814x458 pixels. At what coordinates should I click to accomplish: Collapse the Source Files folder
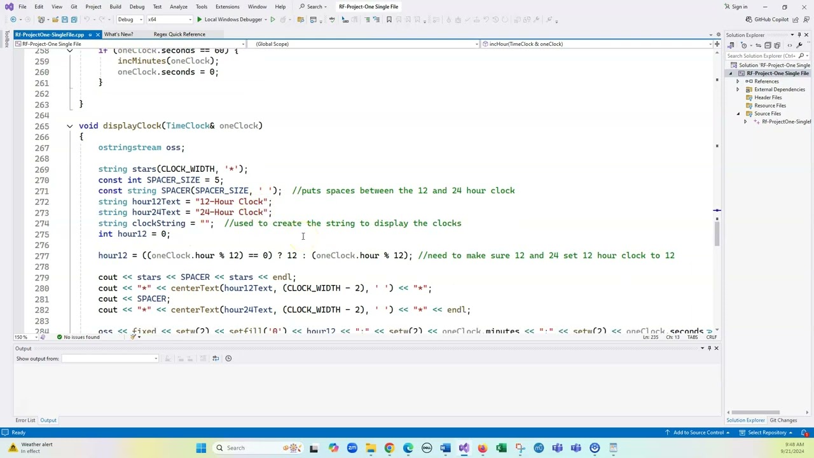(x=738, y=114)
